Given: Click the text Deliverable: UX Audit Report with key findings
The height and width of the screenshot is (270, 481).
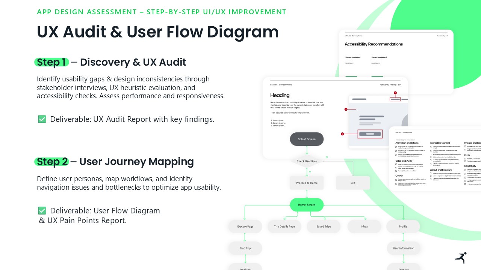Looking at the screenshot, I should click(132, 119).
